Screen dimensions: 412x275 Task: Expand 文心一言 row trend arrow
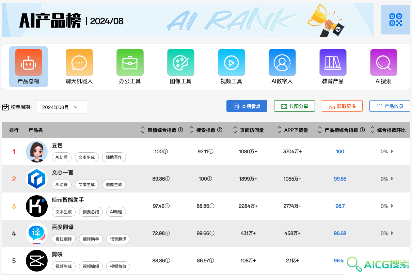tap(392, 179)
